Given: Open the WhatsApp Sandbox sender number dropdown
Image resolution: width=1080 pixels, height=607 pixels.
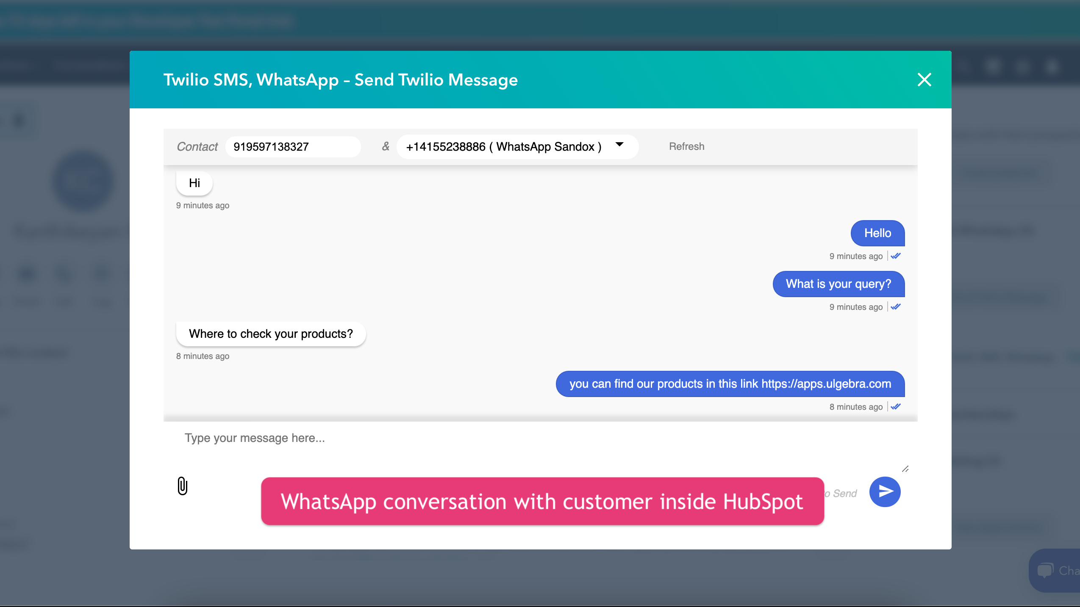Looking at the screenshot, I should [517, 146].
